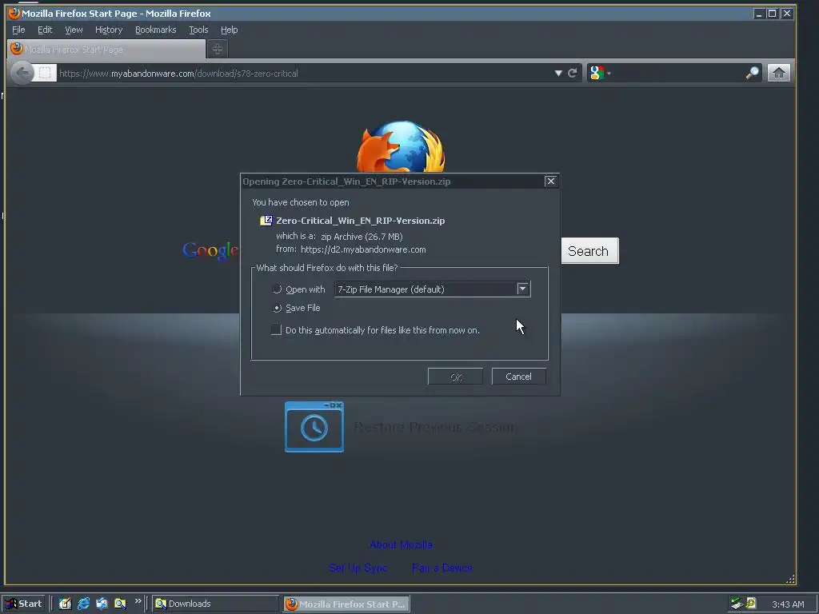Open the address bar history dropdown arrow
The height and width of the screenshot is (614, 819).
557,73
